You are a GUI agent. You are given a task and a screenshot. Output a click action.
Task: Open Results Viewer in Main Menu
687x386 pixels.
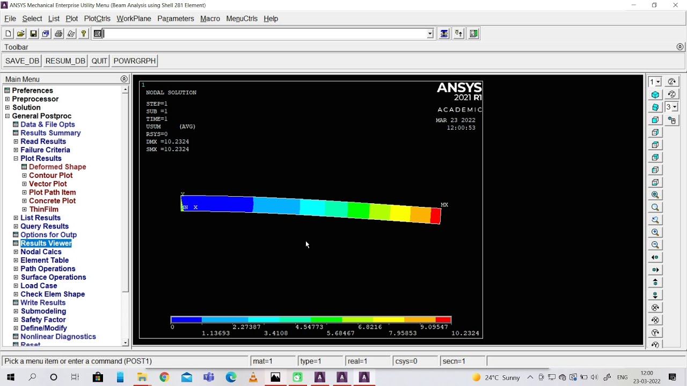point(46,243)
